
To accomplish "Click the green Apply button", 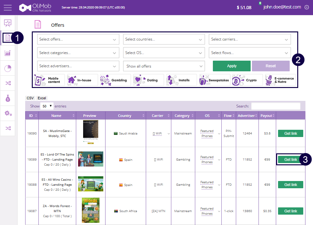I will click(231, 66).
